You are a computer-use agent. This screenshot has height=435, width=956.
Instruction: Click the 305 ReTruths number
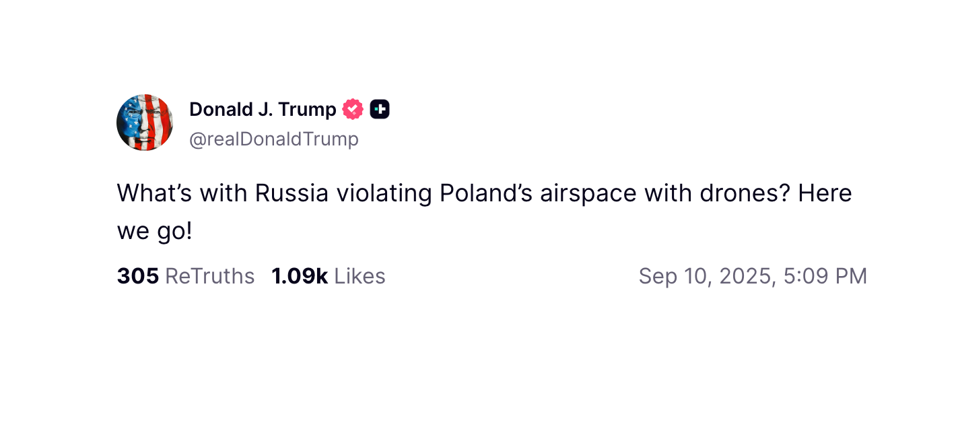click(138, 276)
